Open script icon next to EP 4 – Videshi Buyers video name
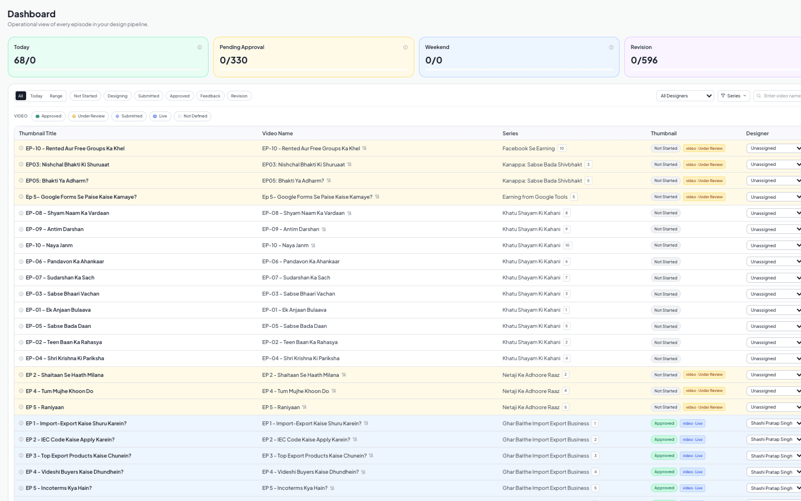The height and width of the screenshot is (501, 801). pos(363,472)
